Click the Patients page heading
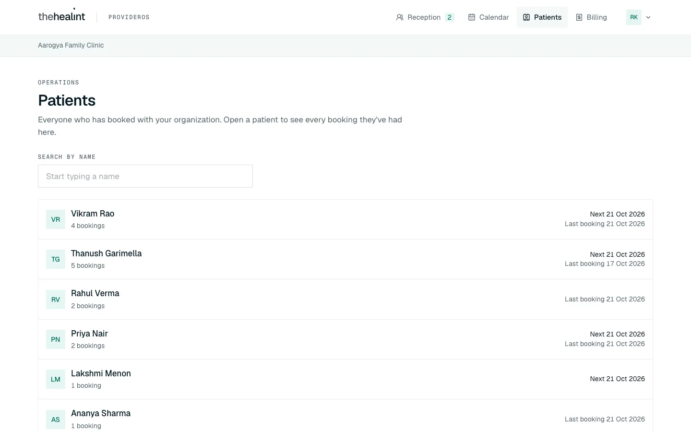Image resolution: width=691 pixels, height=432 pixels. [x=67, y=100]
